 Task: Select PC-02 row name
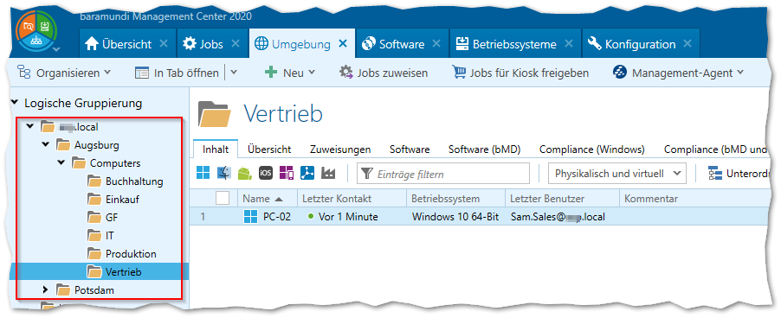pyautogui.click(x=277, y=217)
